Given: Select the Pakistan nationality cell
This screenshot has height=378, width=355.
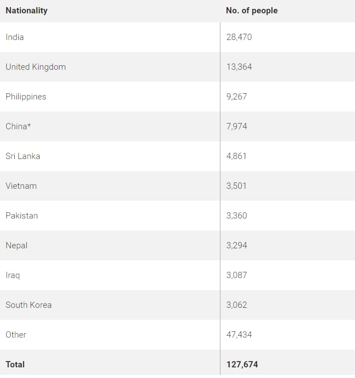Looking at the screenshot, I should tap(22, 216).
